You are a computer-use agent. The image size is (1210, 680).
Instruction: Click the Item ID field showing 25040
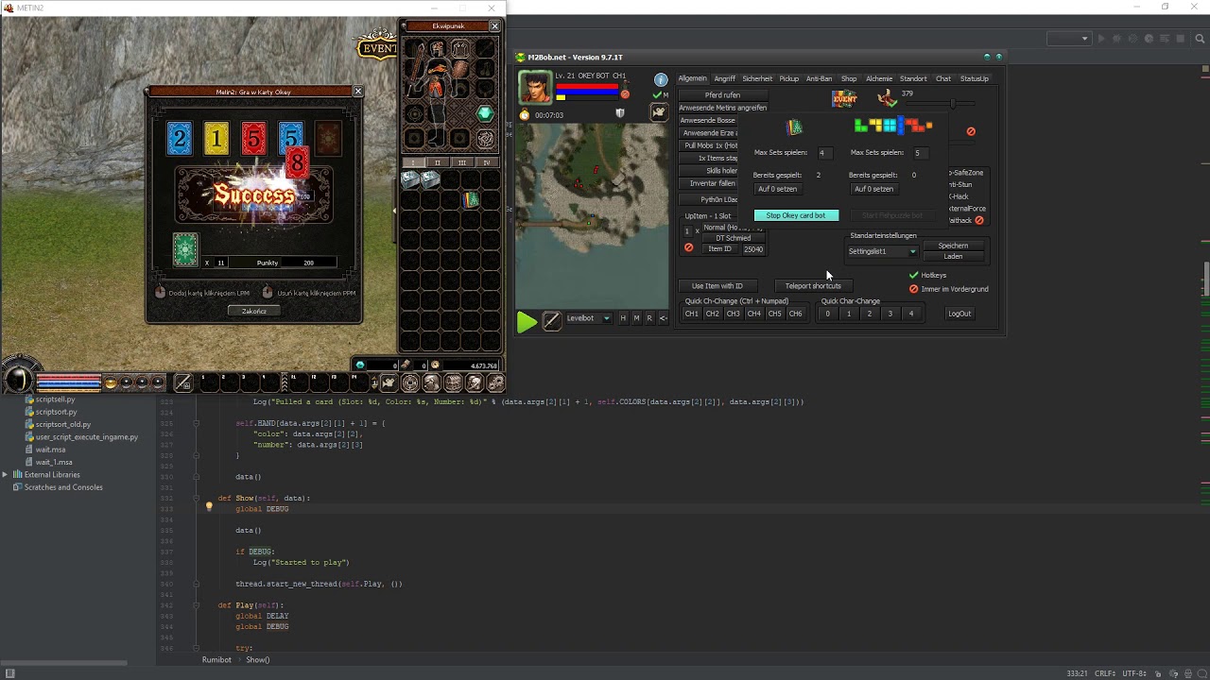(753, 249)
